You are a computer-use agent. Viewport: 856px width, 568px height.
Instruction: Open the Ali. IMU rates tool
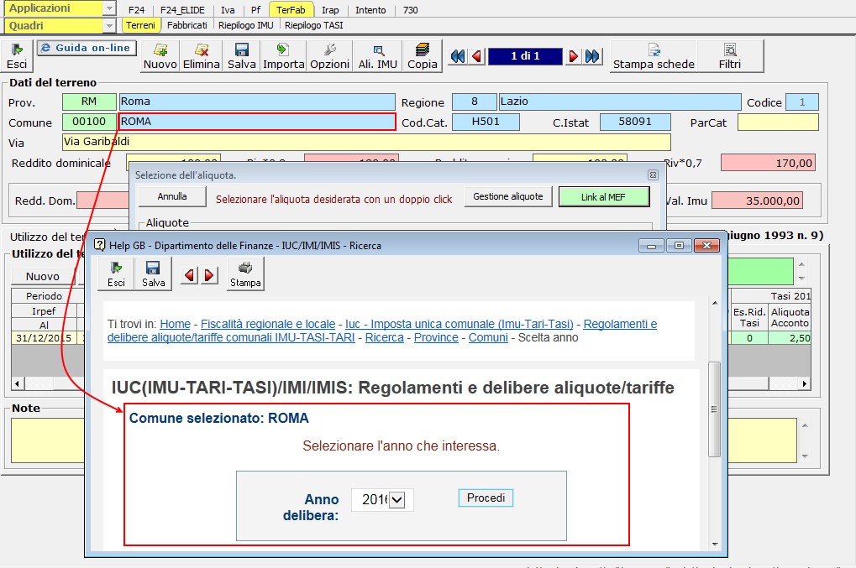point(378,56)
